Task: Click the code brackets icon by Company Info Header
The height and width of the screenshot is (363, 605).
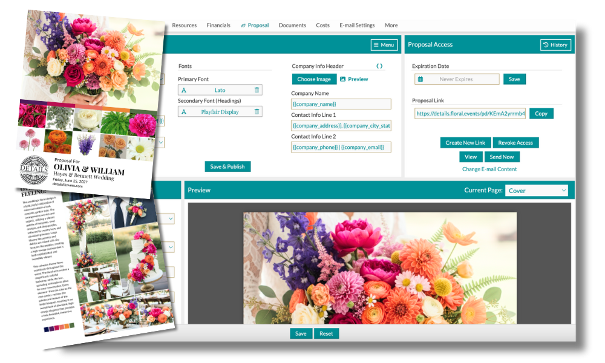Action: (379, 66)
